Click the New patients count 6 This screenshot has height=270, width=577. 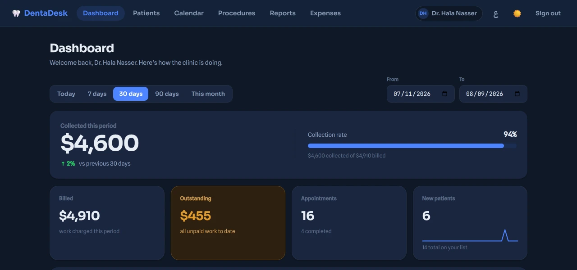point(426,216)
